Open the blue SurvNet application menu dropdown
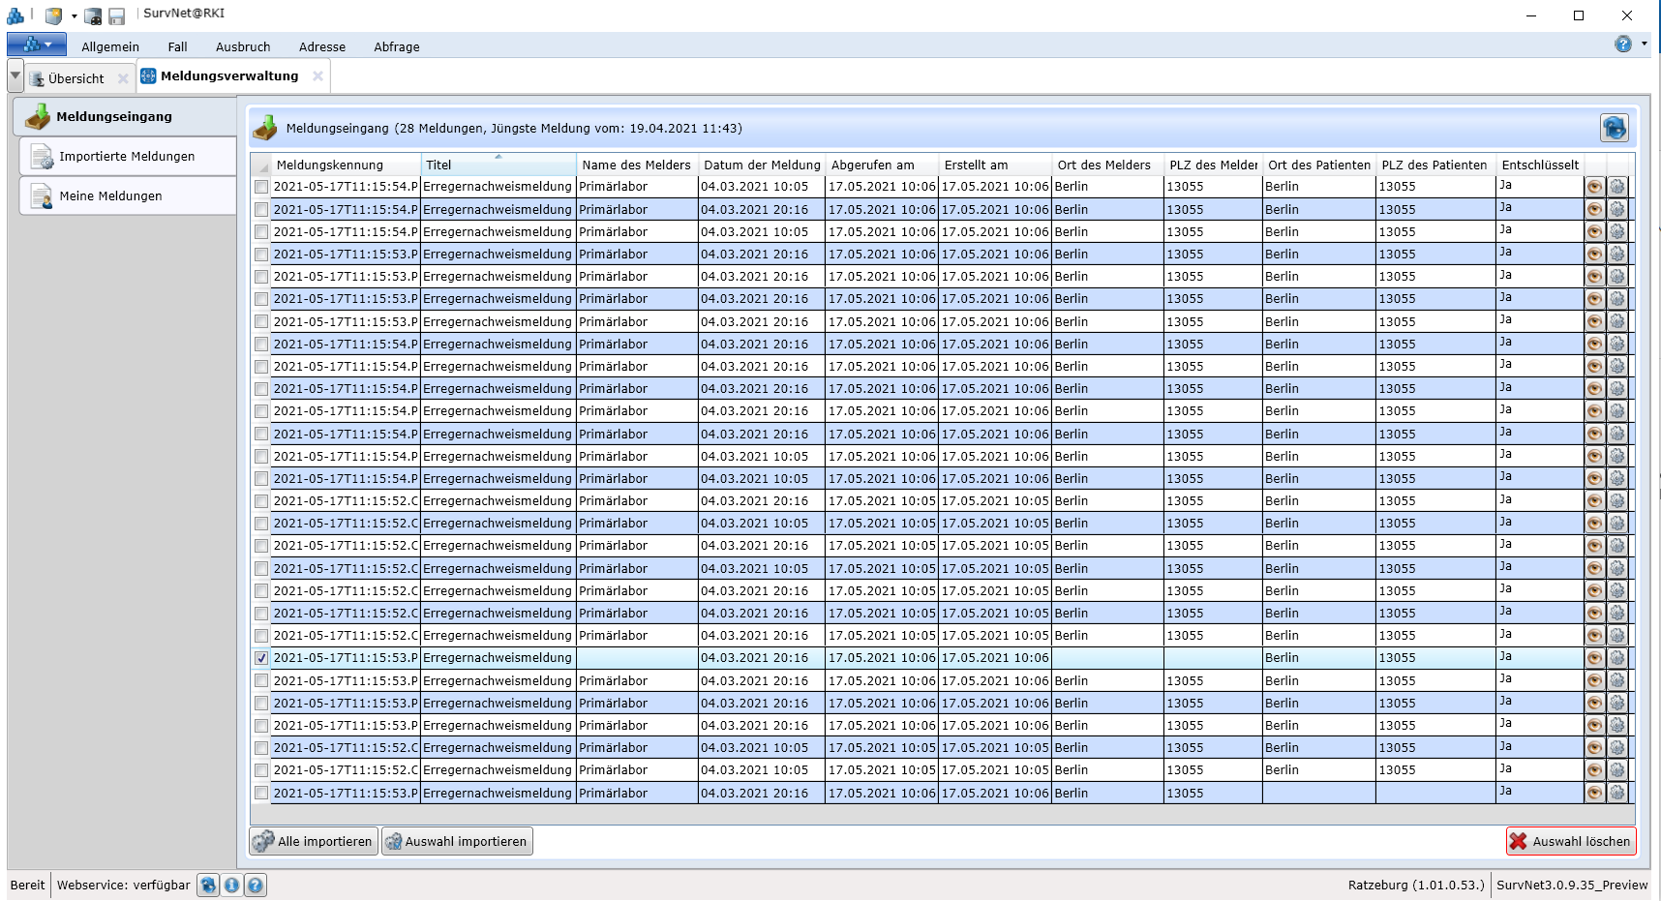 (x=37, y=45)
